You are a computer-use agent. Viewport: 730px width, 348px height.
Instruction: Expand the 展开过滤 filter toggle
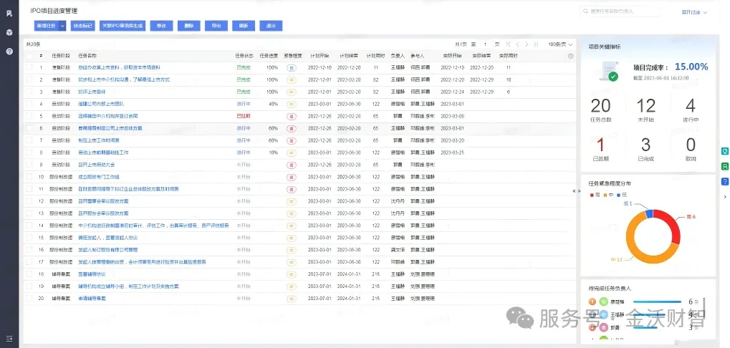[694, 13]
